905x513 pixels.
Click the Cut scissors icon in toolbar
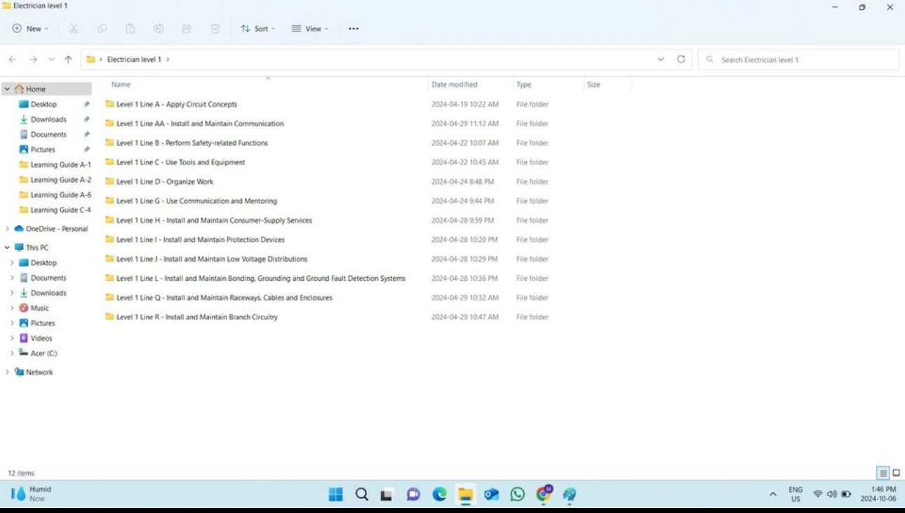pos(74,29)
